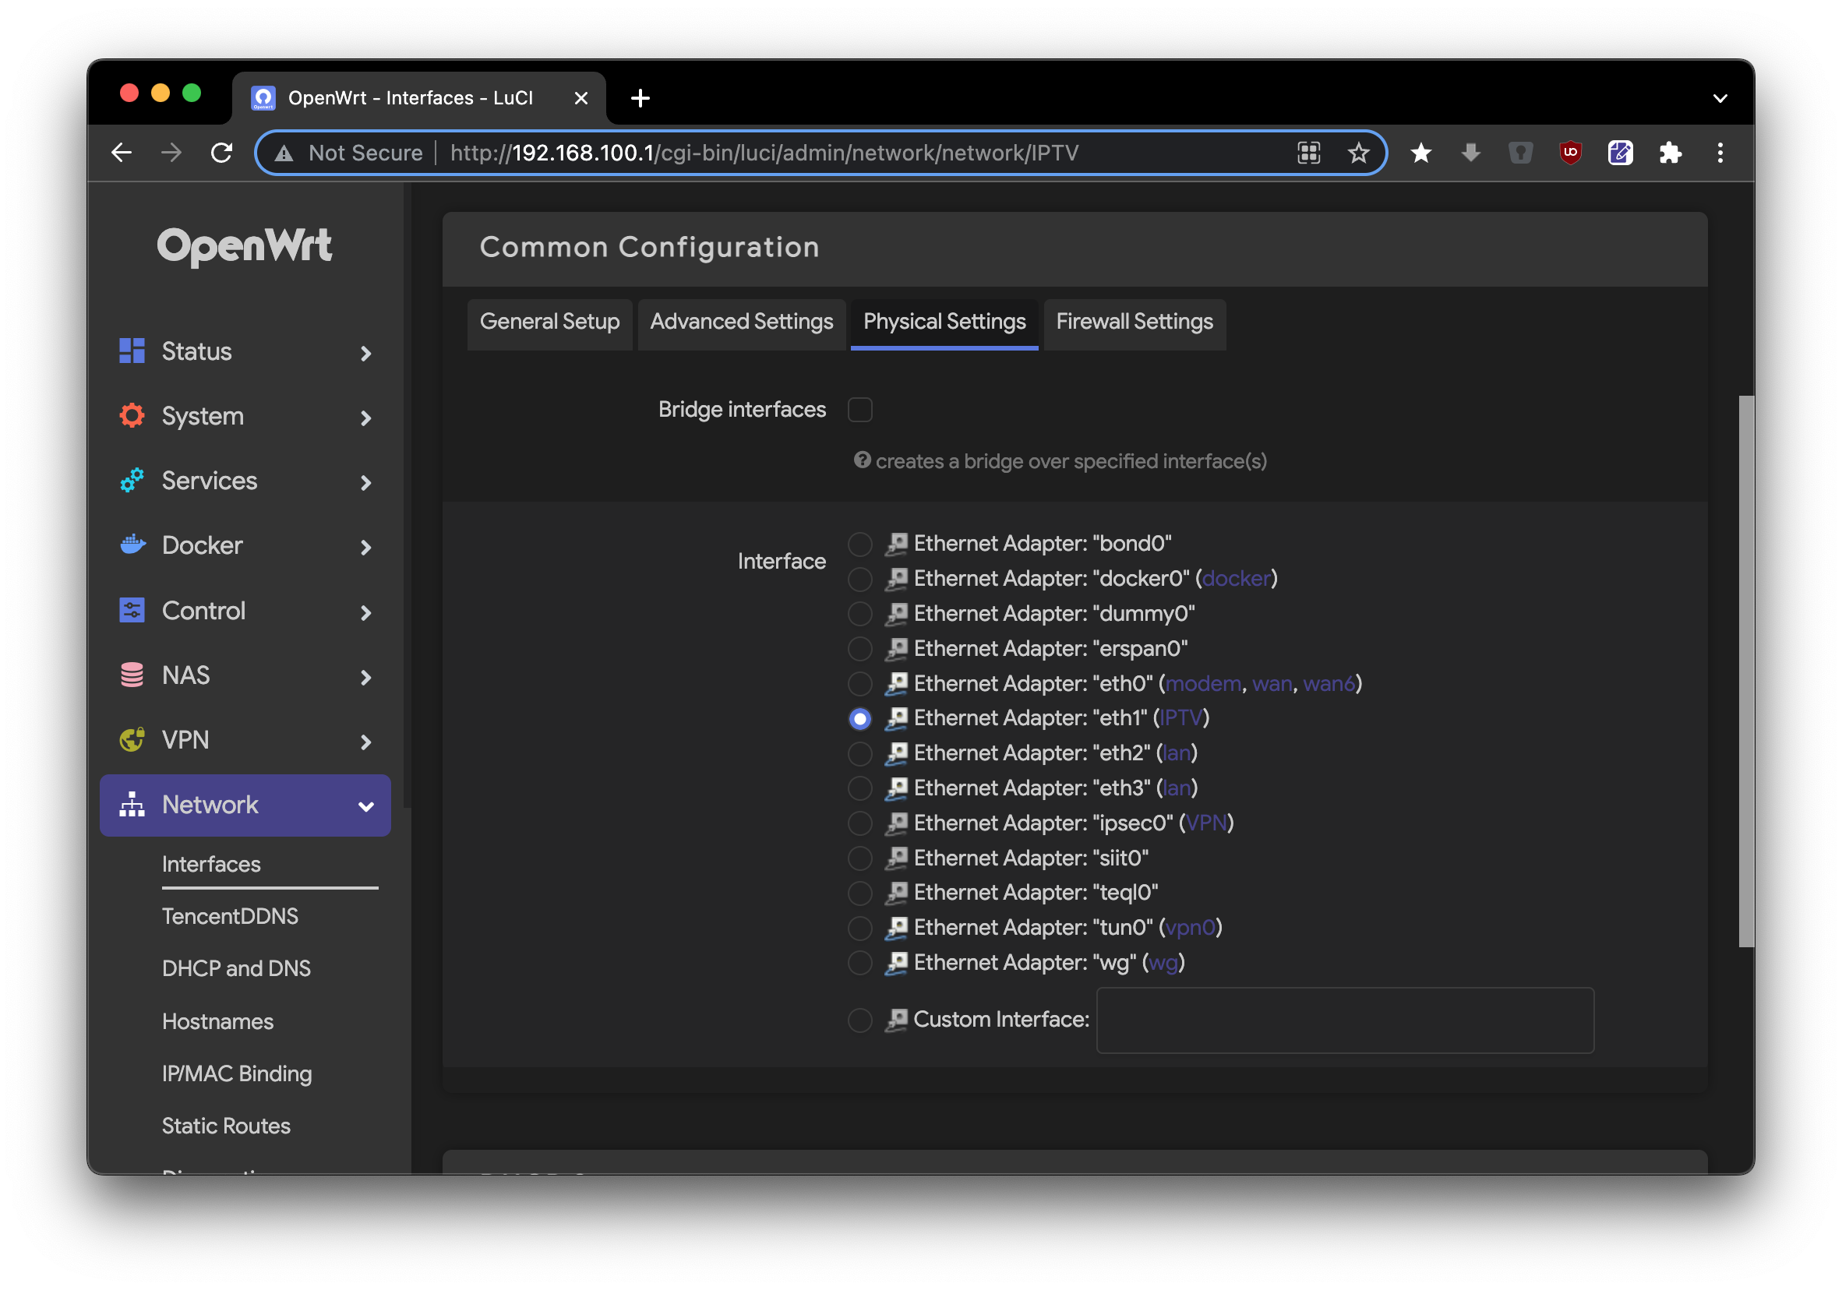Click help icon beside bridge description

[862, 460]
